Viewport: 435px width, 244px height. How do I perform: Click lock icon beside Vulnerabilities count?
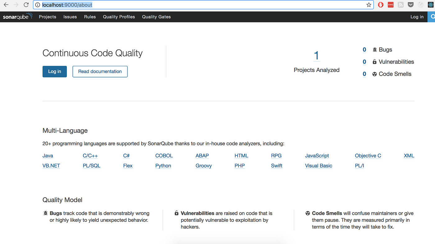374,62
